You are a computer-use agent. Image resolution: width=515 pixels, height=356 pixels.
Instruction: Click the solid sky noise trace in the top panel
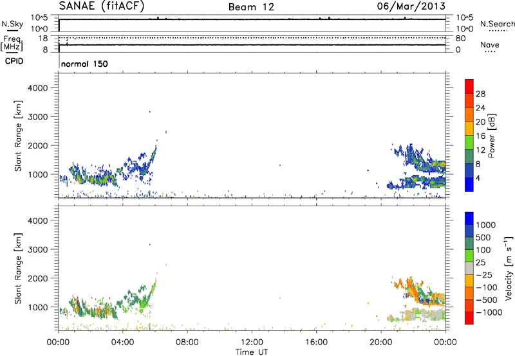click(252, 19)
